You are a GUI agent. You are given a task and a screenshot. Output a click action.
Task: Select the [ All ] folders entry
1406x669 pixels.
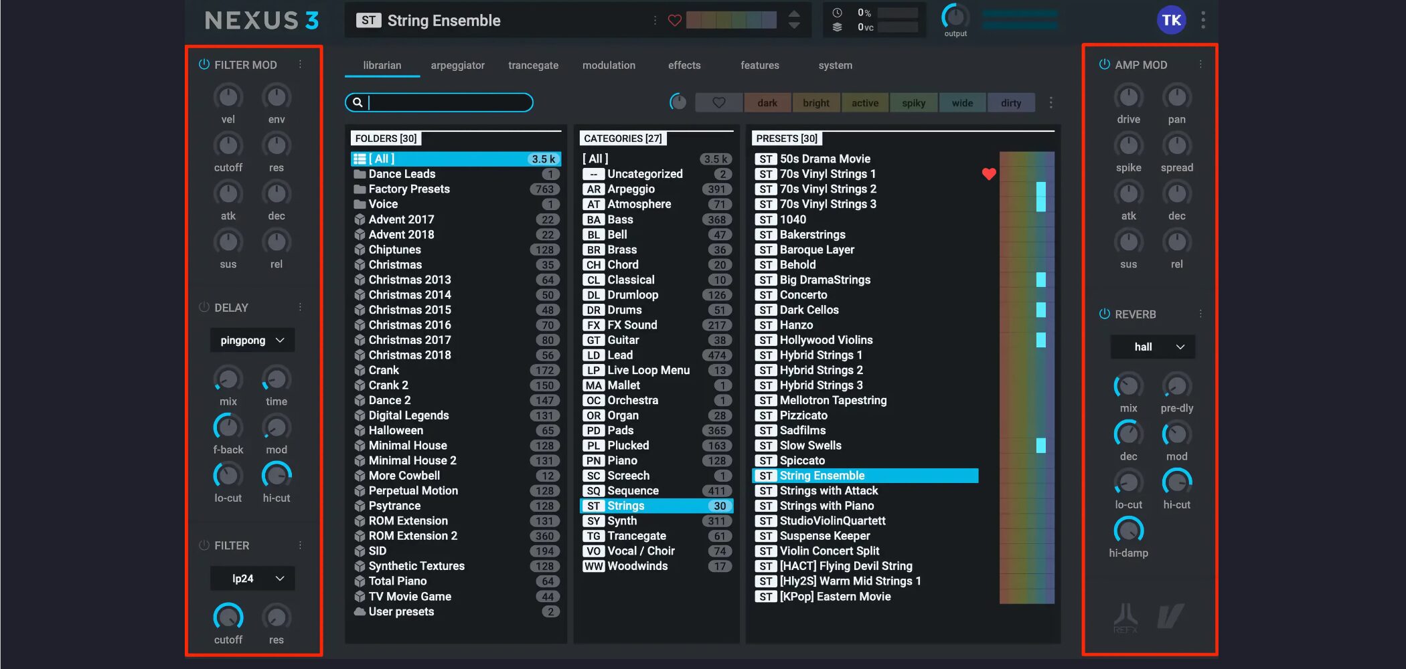click(x=456, y=159)
